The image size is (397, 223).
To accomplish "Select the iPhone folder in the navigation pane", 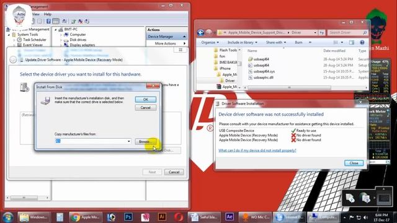I will tap(222, 69).
